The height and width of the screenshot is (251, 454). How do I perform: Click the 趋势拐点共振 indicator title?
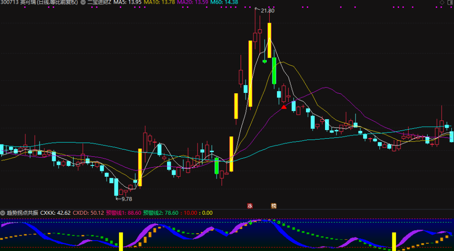point(22,213)
